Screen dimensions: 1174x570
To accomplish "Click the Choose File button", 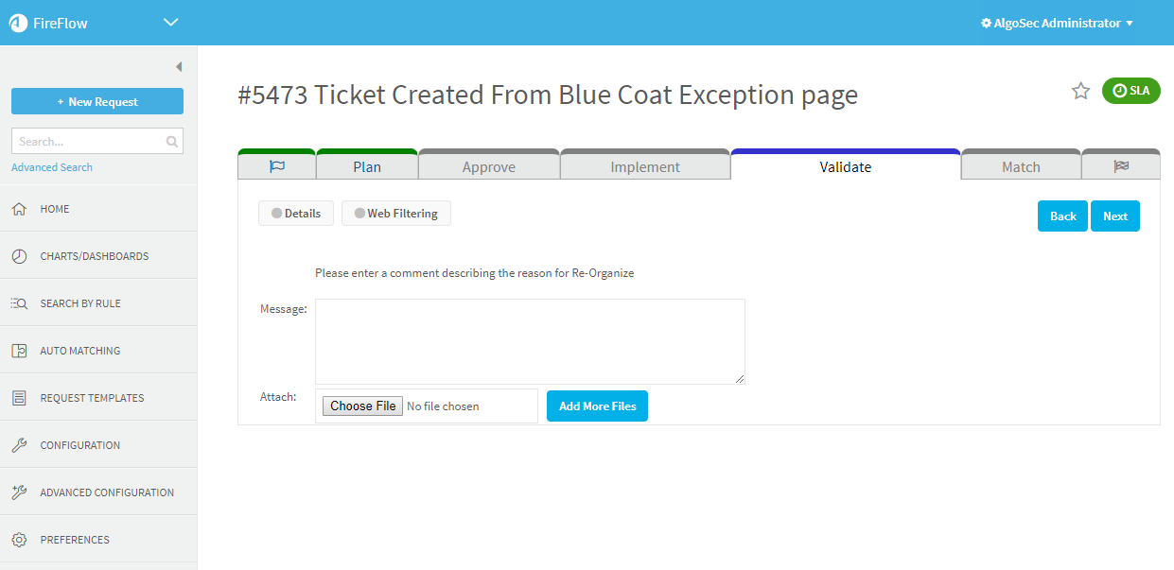I will click(363, 406).
